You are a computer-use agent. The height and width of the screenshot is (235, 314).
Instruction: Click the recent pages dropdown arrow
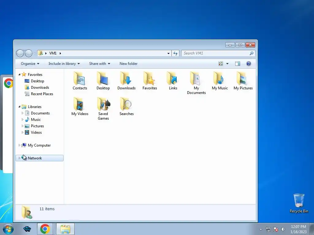coord(35,53)
